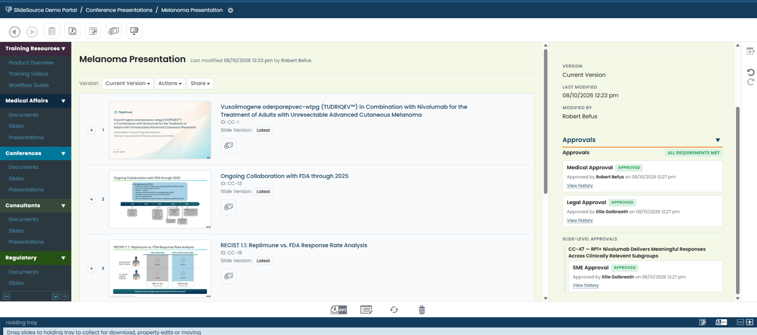
Task: Click the slide 3 RECIST thumbnail
Action: point(160,268)
